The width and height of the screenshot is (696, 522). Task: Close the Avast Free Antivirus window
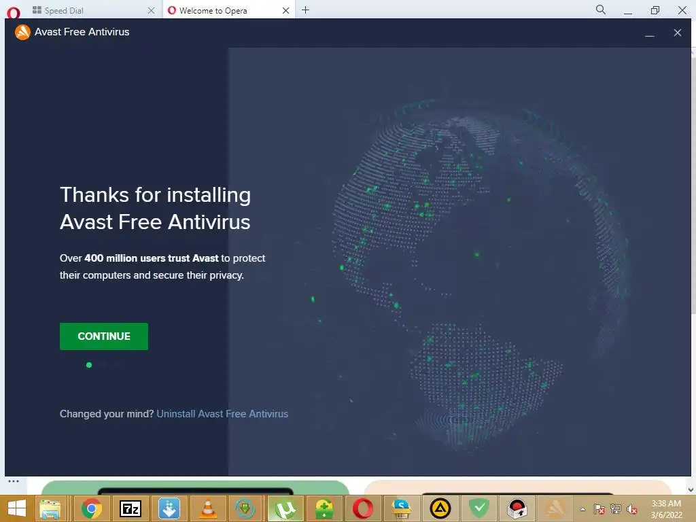tap(678, 33)
